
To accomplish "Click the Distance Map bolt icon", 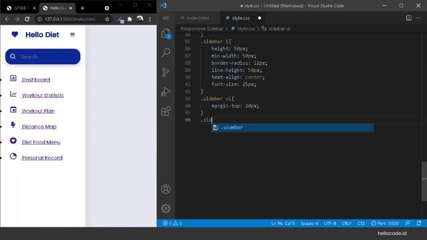I will pyautogui.click(x=13, y=125).
